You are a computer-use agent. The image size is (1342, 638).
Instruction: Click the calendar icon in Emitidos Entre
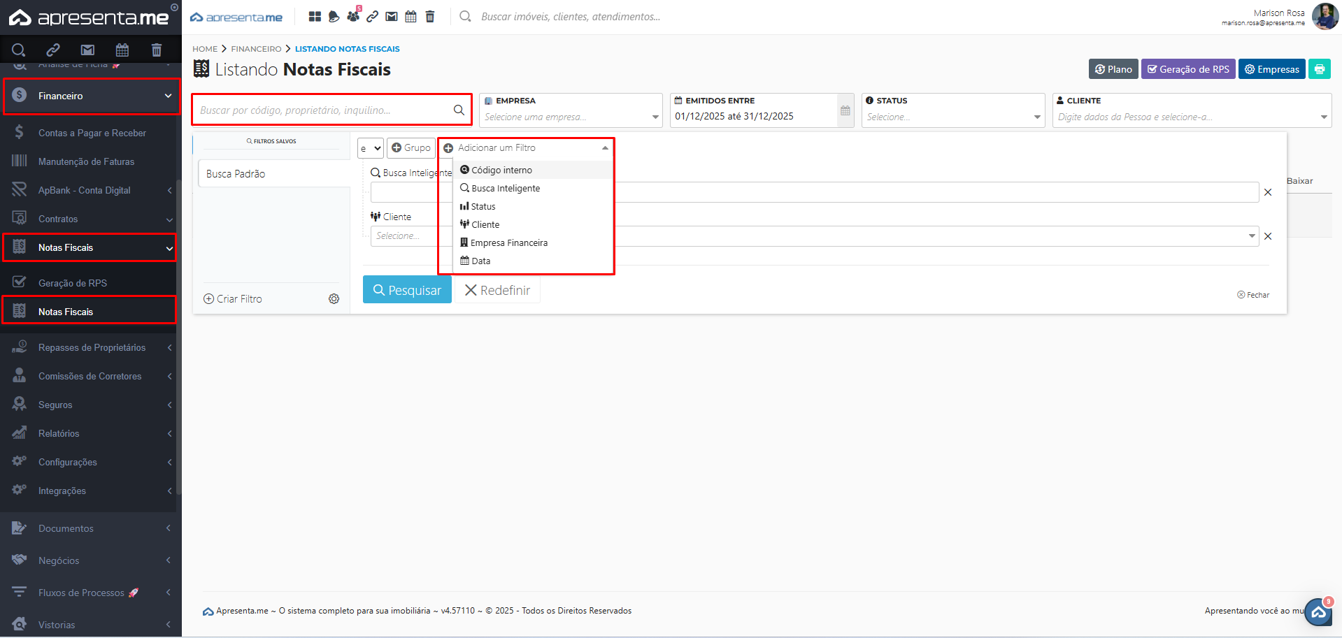coord(845,110)
